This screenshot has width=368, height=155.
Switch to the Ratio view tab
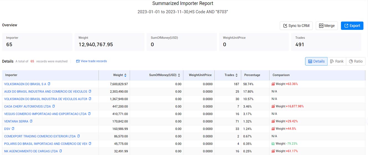coord(356,61)
